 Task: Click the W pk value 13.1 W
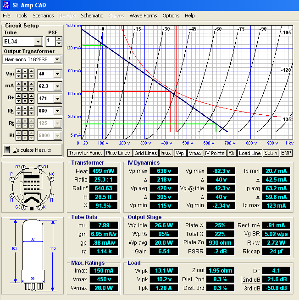164,271
